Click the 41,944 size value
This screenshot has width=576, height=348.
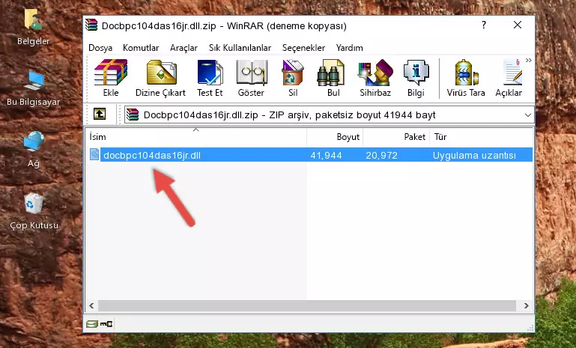tap(327, 155)
